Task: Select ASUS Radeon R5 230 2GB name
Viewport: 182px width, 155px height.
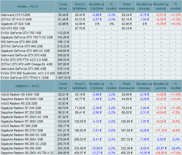Action: [19, 103]
